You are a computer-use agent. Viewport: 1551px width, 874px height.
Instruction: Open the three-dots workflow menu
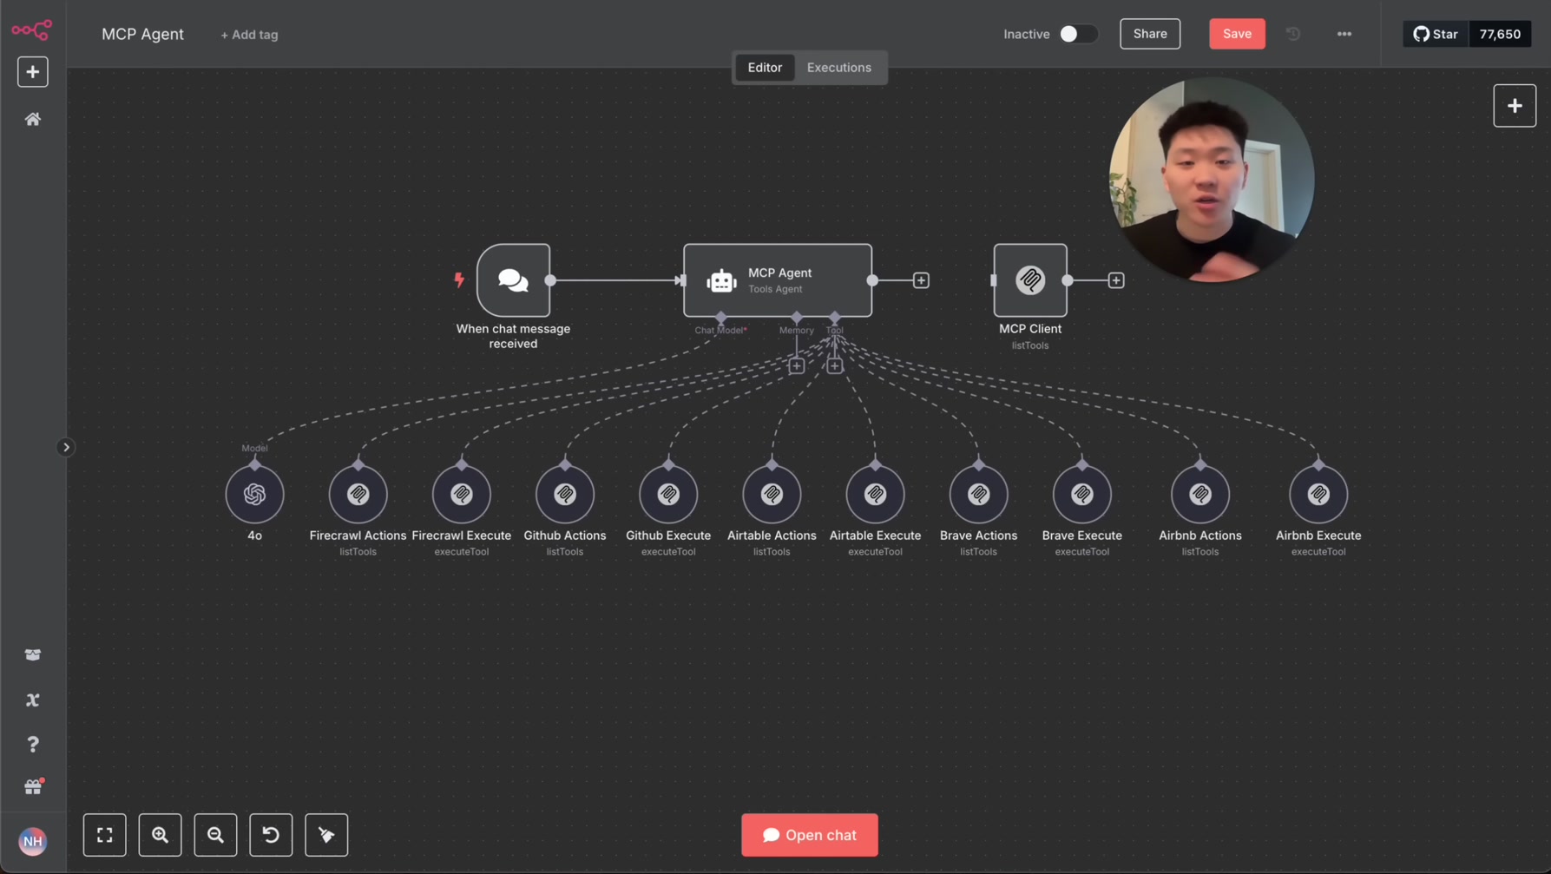[x=1344, y=34]
